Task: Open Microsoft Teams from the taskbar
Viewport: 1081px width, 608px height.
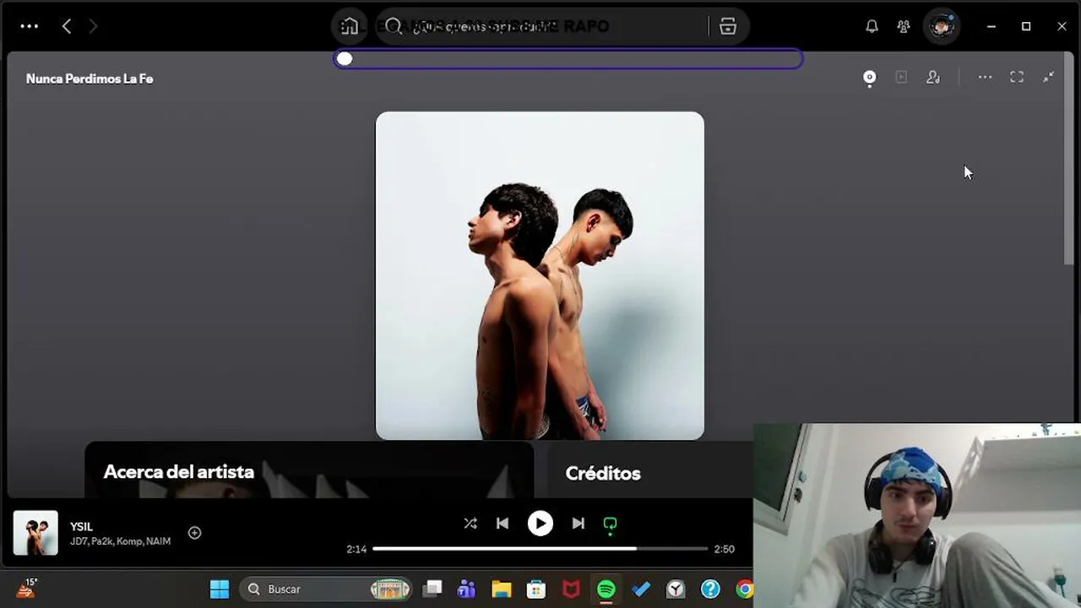Action: (x=466, y=589)
